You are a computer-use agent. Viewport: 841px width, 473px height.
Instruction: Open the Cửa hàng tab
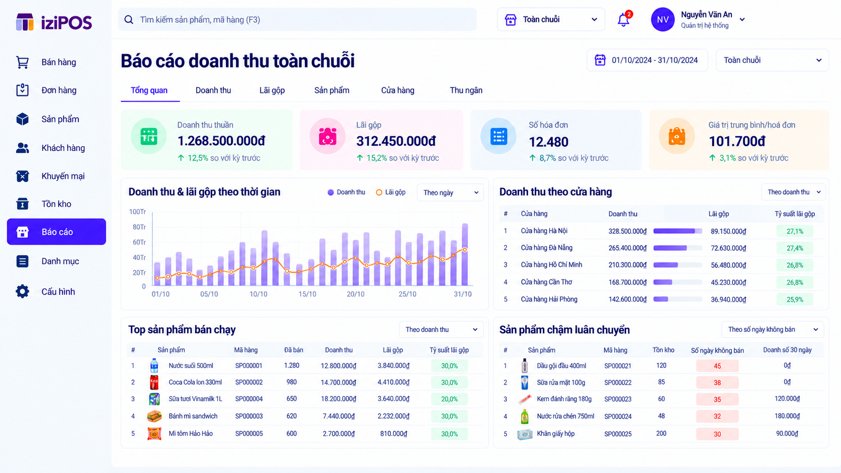(398, 90)
